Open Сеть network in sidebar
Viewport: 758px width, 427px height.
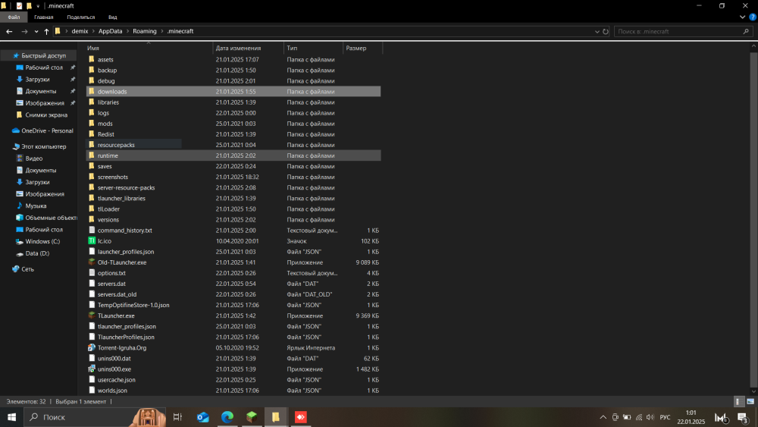[x=23, y=269]
